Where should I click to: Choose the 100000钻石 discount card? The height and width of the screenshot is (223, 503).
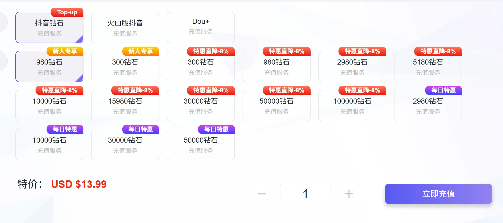tap(352, 106)
